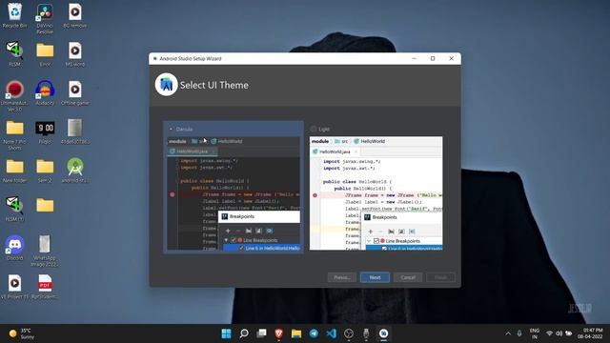This screenshot has height=343, width=610.
Task: Select the FLSM (1) desktop icon
Action: pyautogui.click(x=15, y=209)
